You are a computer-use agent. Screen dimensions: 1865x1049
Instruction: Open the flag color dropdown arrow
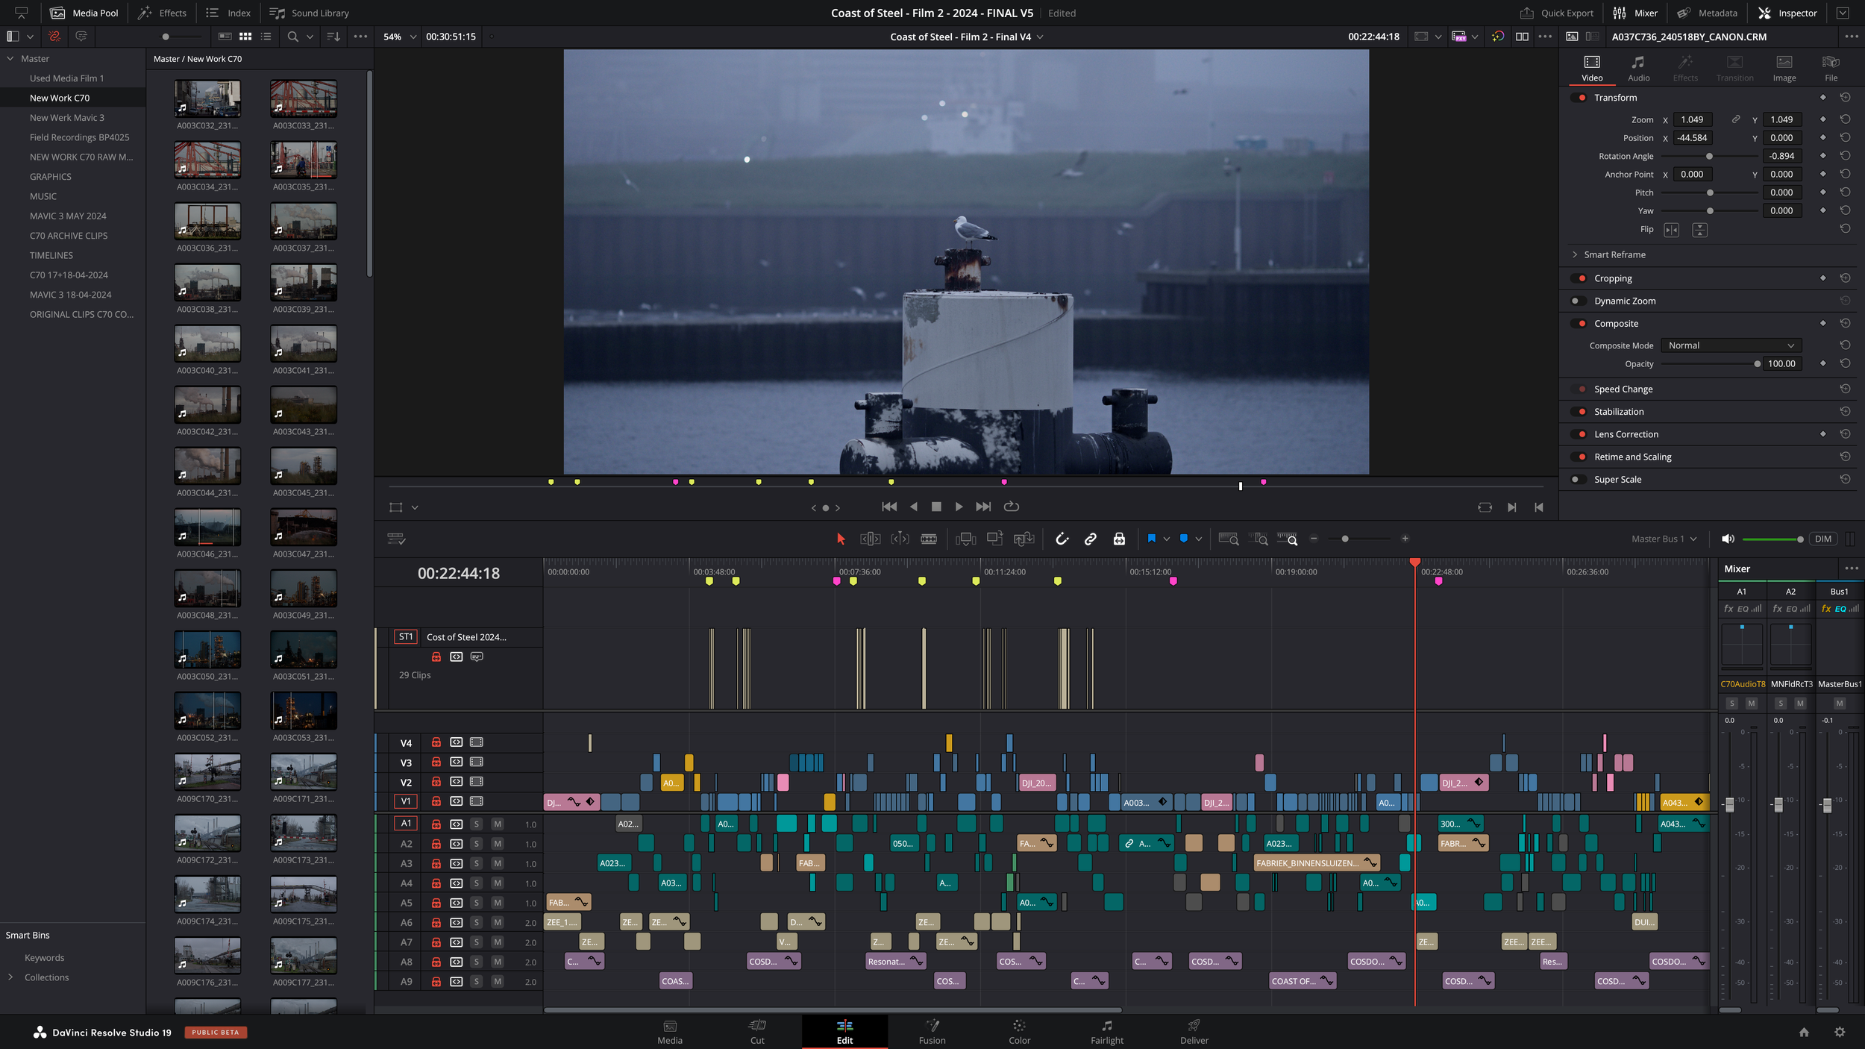[1166, 539]
